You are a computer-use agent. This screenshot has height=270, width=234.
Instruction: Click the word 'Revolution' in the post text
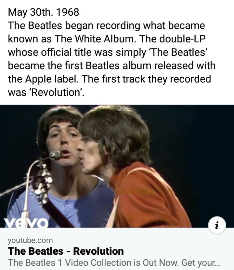click(56, 93)
